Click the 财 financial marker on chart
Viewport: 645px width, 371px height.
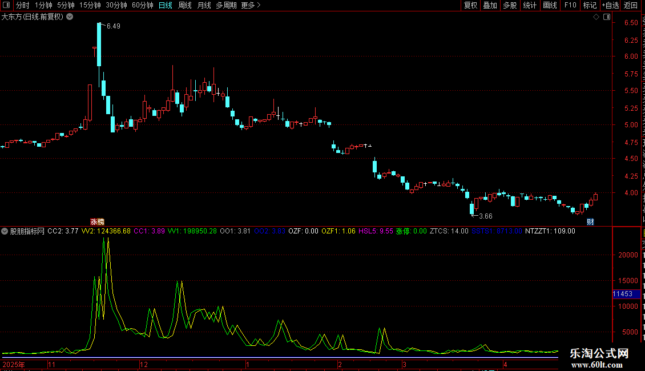[590, 221]
